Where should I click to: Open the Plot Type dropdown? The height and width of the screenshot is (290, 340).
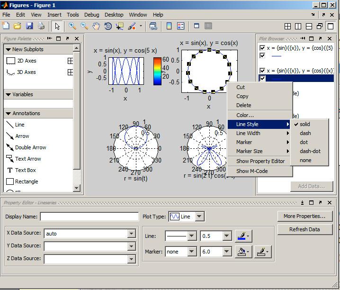199,217
